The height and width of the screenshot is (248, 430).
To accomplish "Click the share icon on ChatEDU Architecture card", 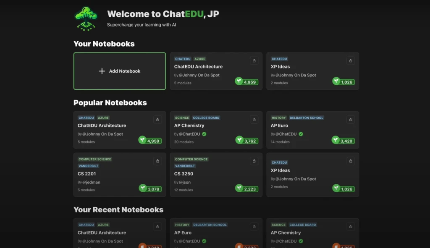I will (x=254, y=60).
